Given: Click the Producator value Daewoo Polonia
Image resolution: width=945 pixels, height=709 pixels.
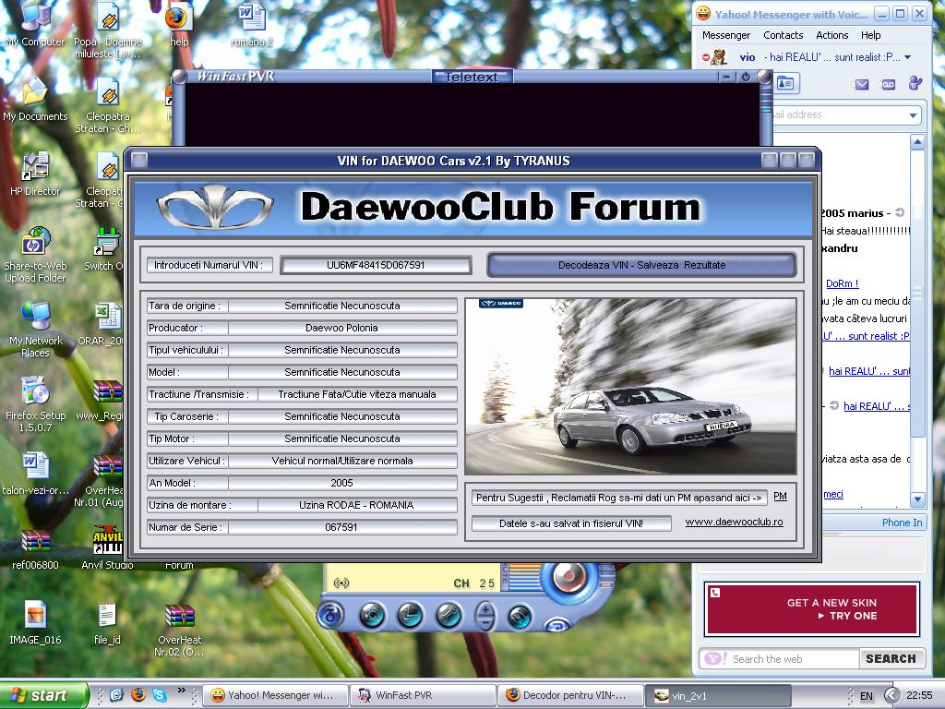Looking at the screenshot, I should (x=341, y=328).
